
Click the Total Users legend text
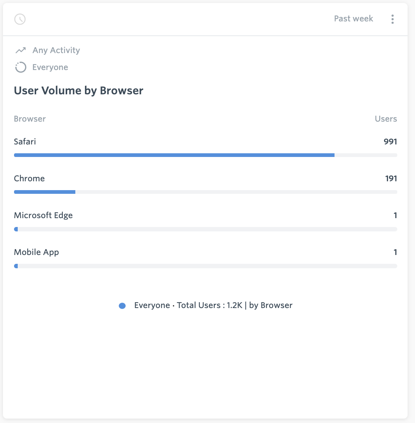[213, 305]
